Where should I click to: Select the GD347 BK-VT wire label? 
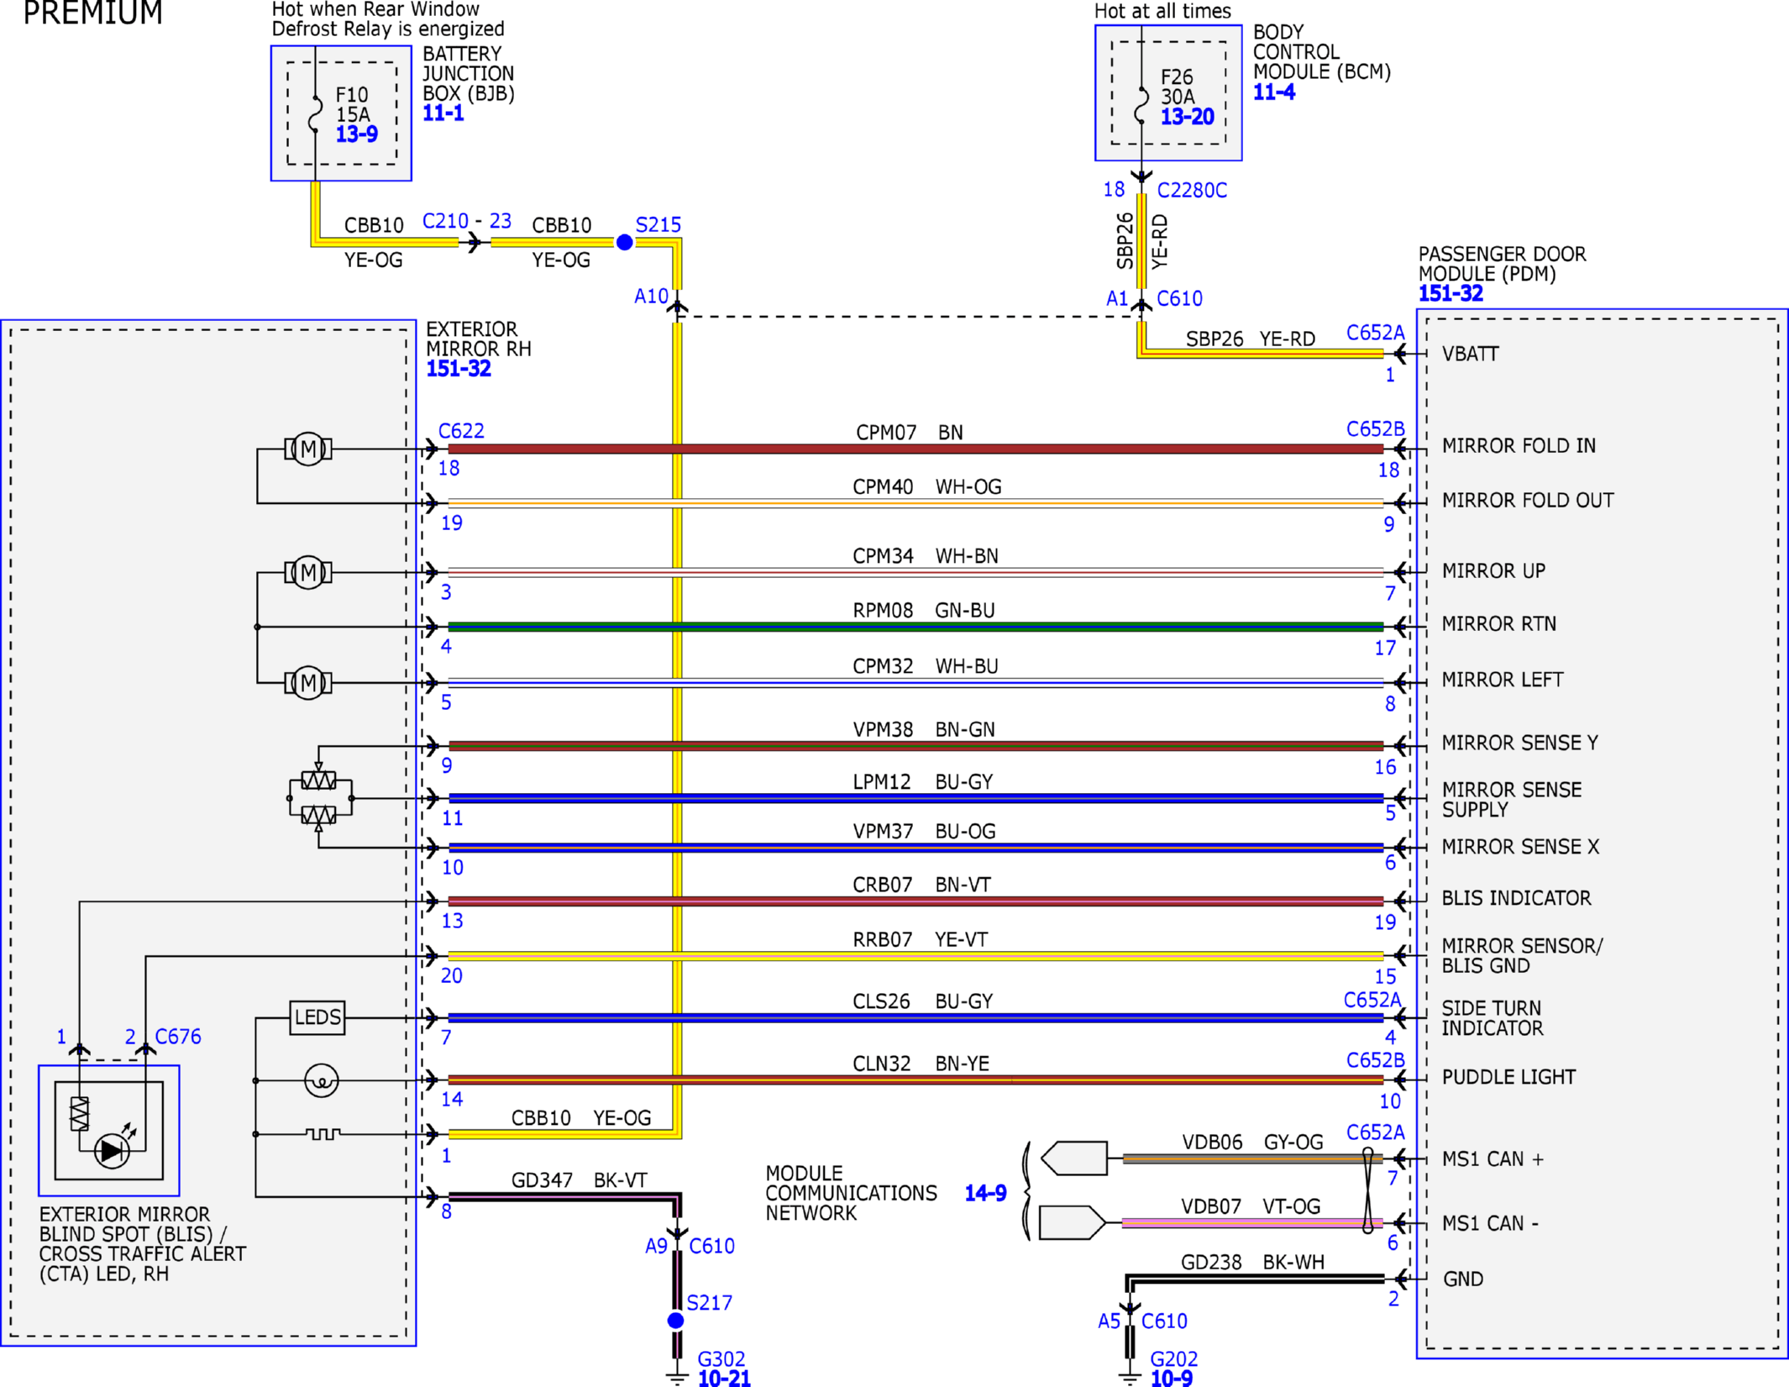tap(580, 1180)
